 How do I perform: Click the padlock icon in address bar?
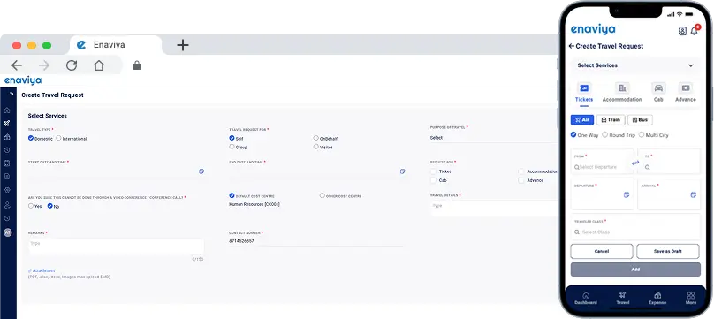[137, 65]
